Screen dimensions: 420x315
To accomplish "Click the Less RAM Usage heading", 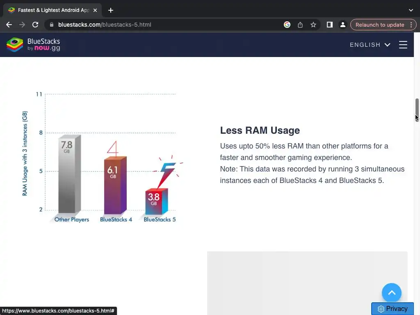I will tap(260, 130).
